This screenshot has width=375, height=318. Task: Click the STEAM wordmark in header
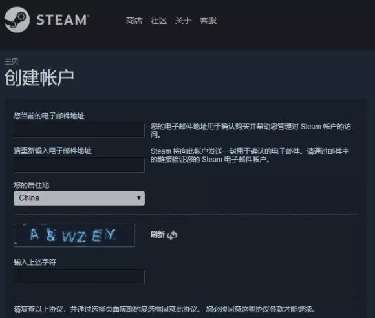coord(63,19)
